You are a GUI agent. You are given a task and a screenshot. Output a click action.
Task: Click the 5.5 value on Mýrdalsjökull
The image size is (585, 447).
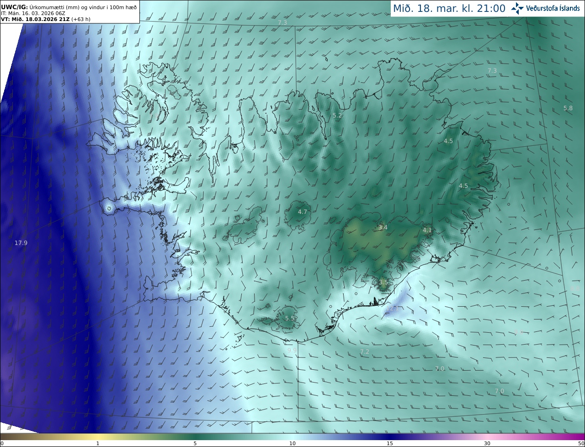click(x=290, y=319)
